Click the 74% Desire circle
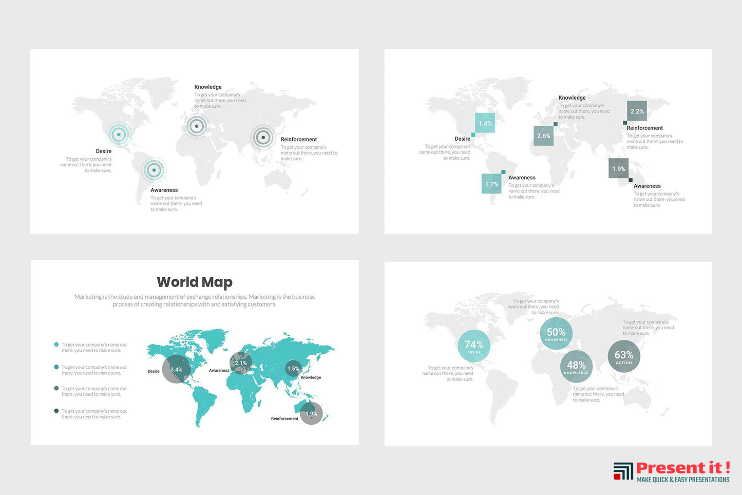This screenshot has height=495, width=742. (473, 346)
